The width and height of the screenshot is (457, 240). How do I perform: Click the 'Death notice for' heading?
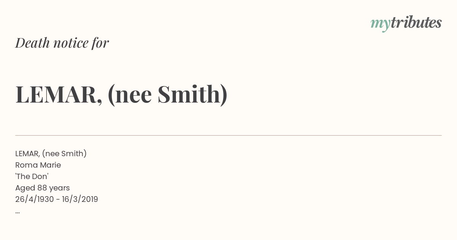click(62, 43)
